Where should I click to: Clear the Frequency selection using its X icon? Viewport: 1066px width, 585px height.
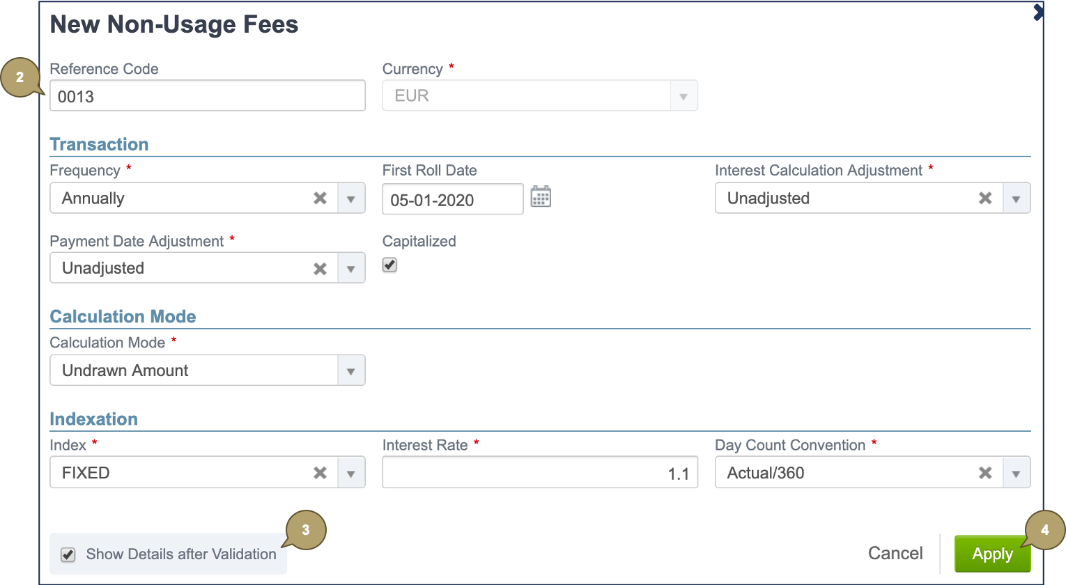[x=320, y=198]
